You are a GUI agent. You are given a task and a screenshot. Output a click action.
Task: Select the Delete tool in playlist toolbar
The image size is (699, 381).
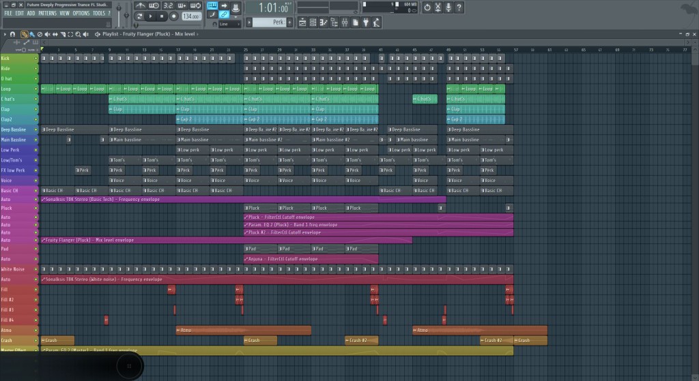pos(40,34)
